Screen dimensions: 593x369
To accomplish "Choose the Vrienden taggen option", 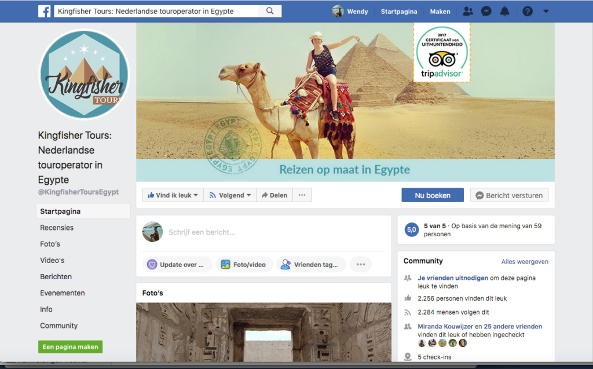I will [x=311, y=265].
